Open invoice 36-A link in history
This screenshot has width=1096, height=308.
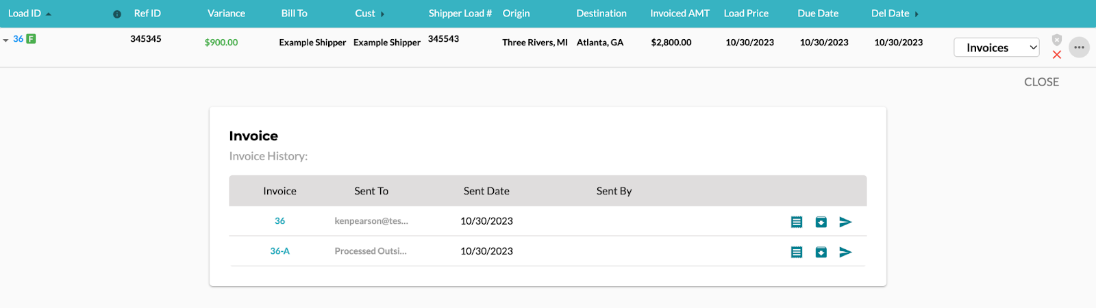coord(279,251)
